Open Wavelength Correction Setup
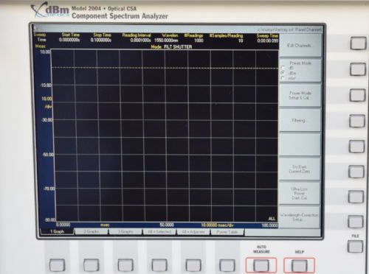369x274 pixels. (x=299, y=217)
